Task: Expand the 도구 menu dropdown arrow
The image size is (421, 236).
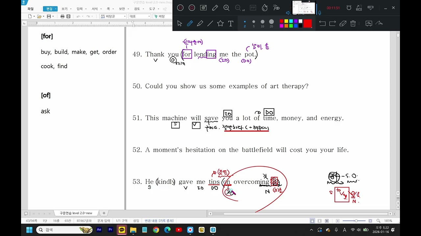Action: click(x=158, y=9)
